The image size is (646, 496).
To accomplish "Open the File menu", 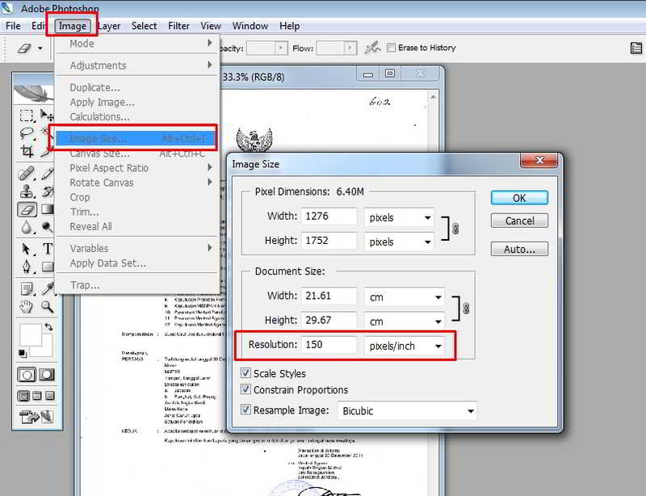I will click(x=13, y=26).
